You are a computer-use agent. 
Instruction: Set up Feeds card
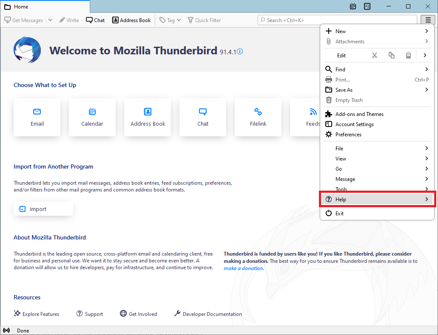tap(305, 117)
